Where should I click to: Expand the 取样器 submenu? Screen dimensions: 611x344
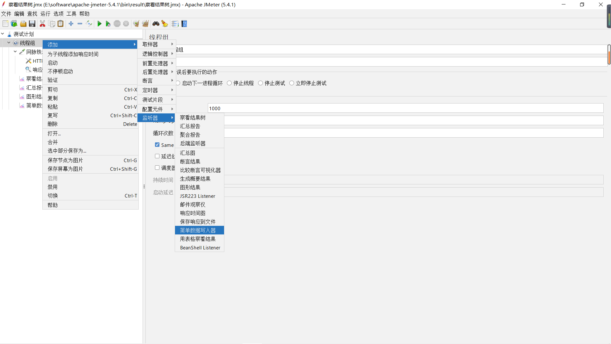click(157, 44)
